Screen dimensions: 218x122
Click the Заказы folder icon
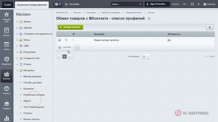coord(21,22)
